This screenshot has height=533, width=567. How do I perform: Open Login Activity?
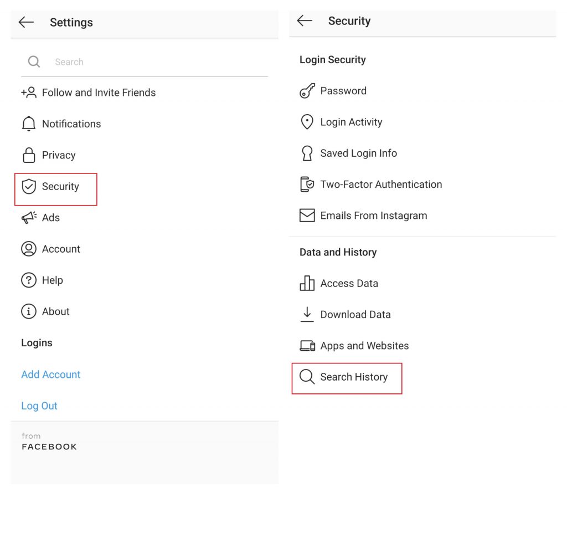(x=351, y=122)
